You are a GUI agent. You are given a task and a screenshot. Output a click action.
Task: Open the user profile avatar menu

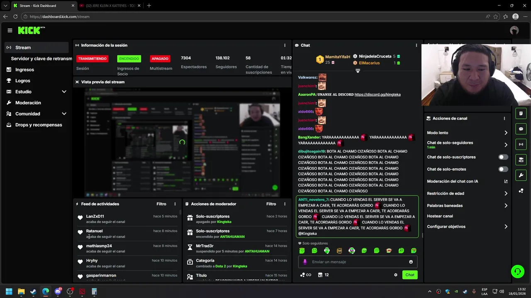coord(514,30)
